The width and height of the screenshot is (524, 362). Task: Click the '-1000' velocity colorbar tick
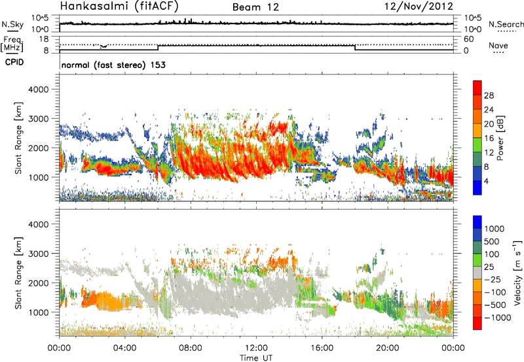pyautogui.click(x=497, y=318)
